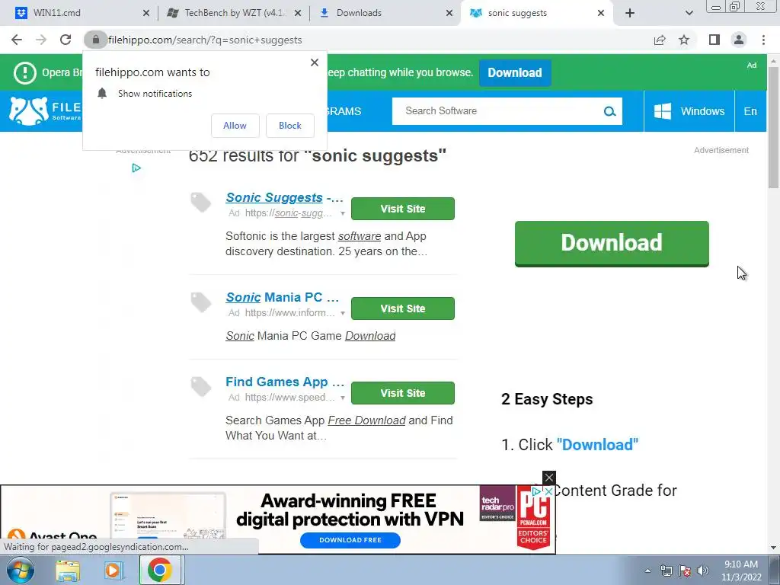Visit Site for Sonic Mania PC

[x=403, y=308]
